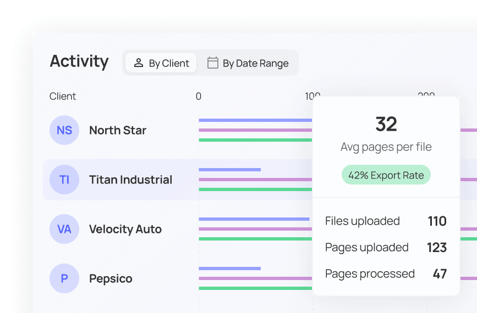The width and height of the screenshot is (477, 313).
Task: Click the Pages uploaded label
Action: (366, 248)
